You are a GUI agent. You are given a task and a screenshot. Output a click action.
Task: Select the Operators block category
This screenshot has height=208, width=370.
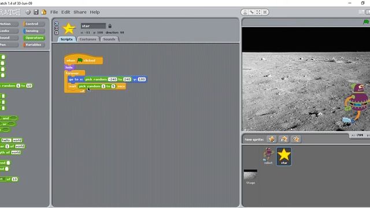click(34, 38)
